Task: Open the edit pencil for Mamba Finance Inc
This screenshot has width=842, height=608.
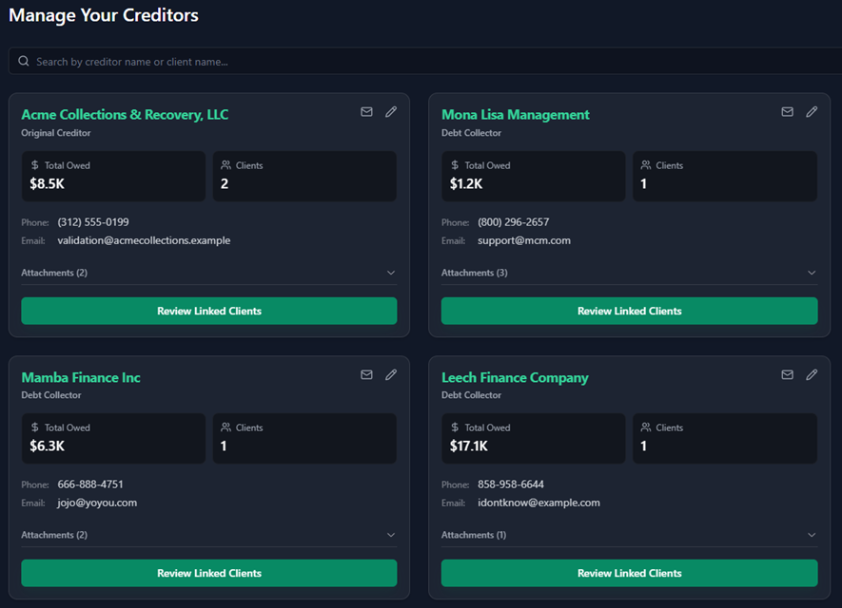Action: coord(391,375)
